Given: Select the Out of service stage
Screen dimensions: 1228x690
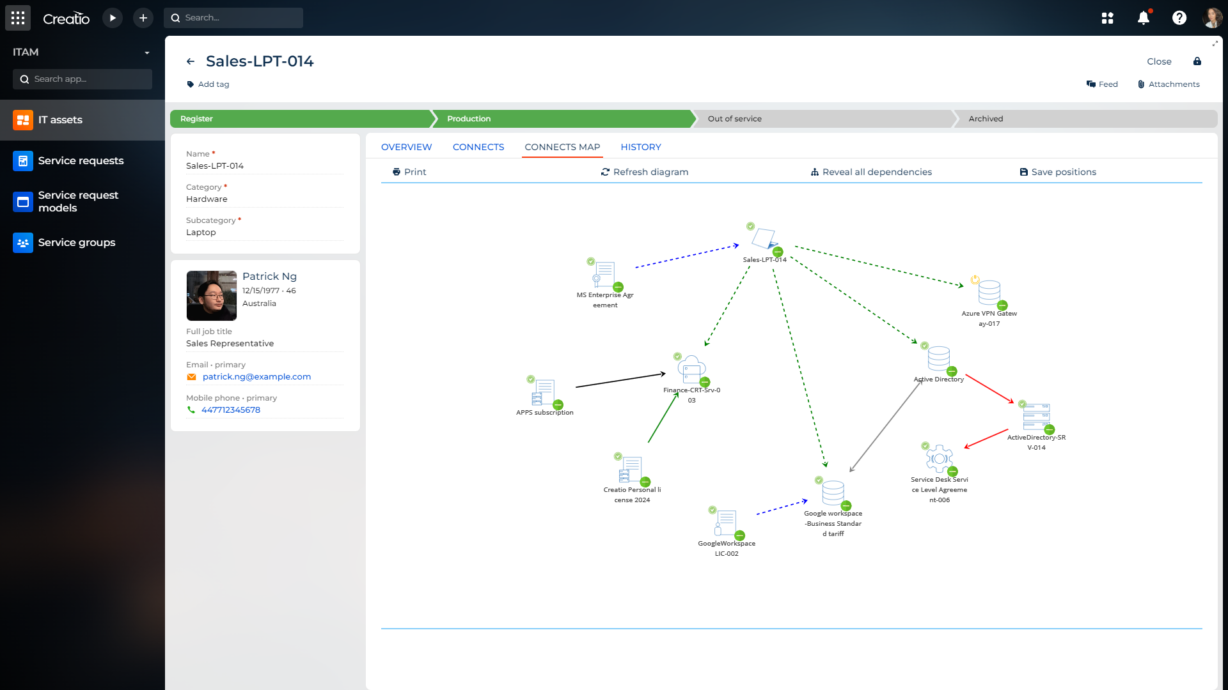Looking at the screenshot, I should (825, 119).
